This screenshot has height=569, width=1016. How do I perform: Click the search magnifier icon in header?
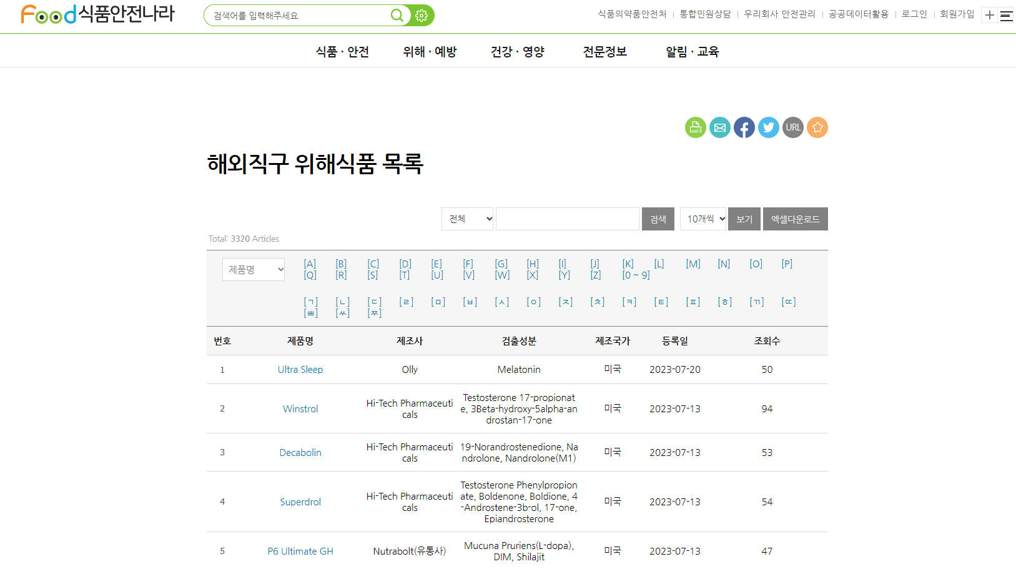397,15
